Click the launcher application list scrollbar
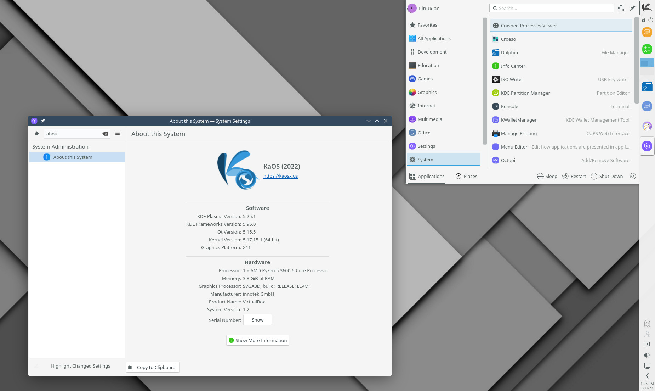 (x=636, y=60)
